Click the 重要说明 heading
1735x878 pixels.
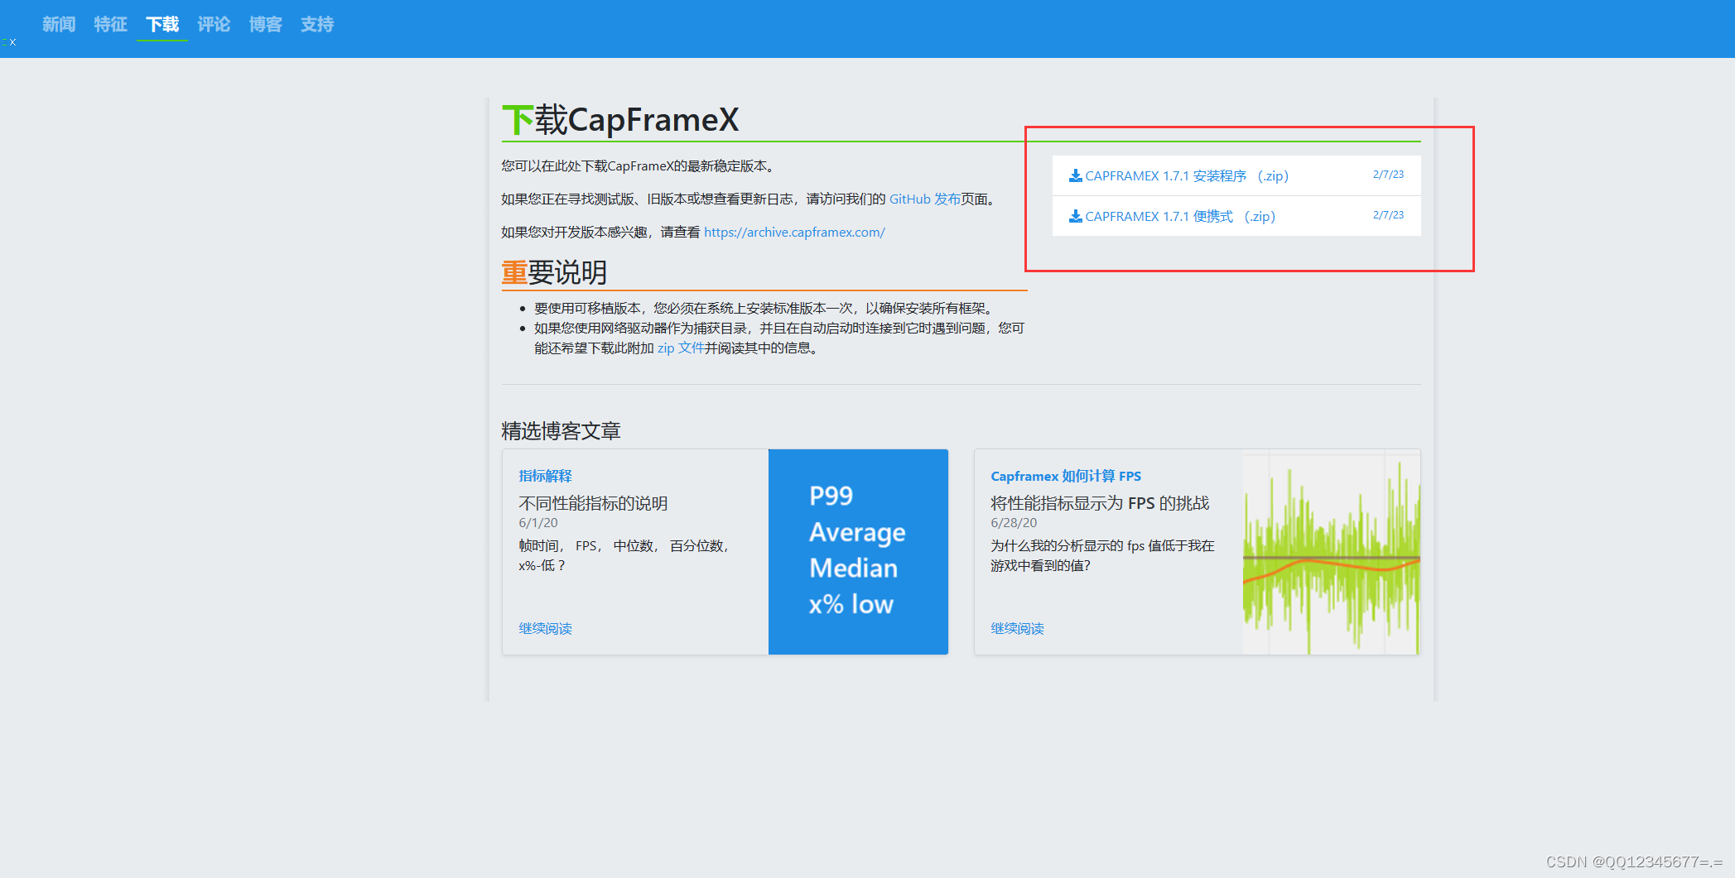(x=554, y=272)
